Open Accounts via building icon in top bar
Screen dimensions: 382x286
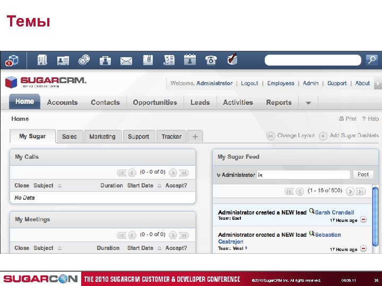42,60
